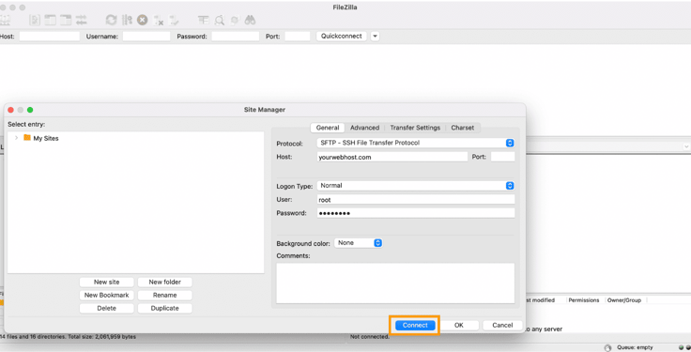The width and height of the screenshot is (691, 352).
Task: Click the New site button
Action: point(107,282)
